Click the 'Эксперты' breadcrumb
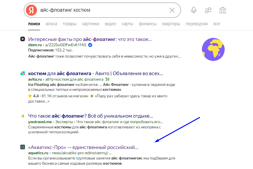This screenshot has width=253, height=169. pyautogui.click(x=64, y=122)
